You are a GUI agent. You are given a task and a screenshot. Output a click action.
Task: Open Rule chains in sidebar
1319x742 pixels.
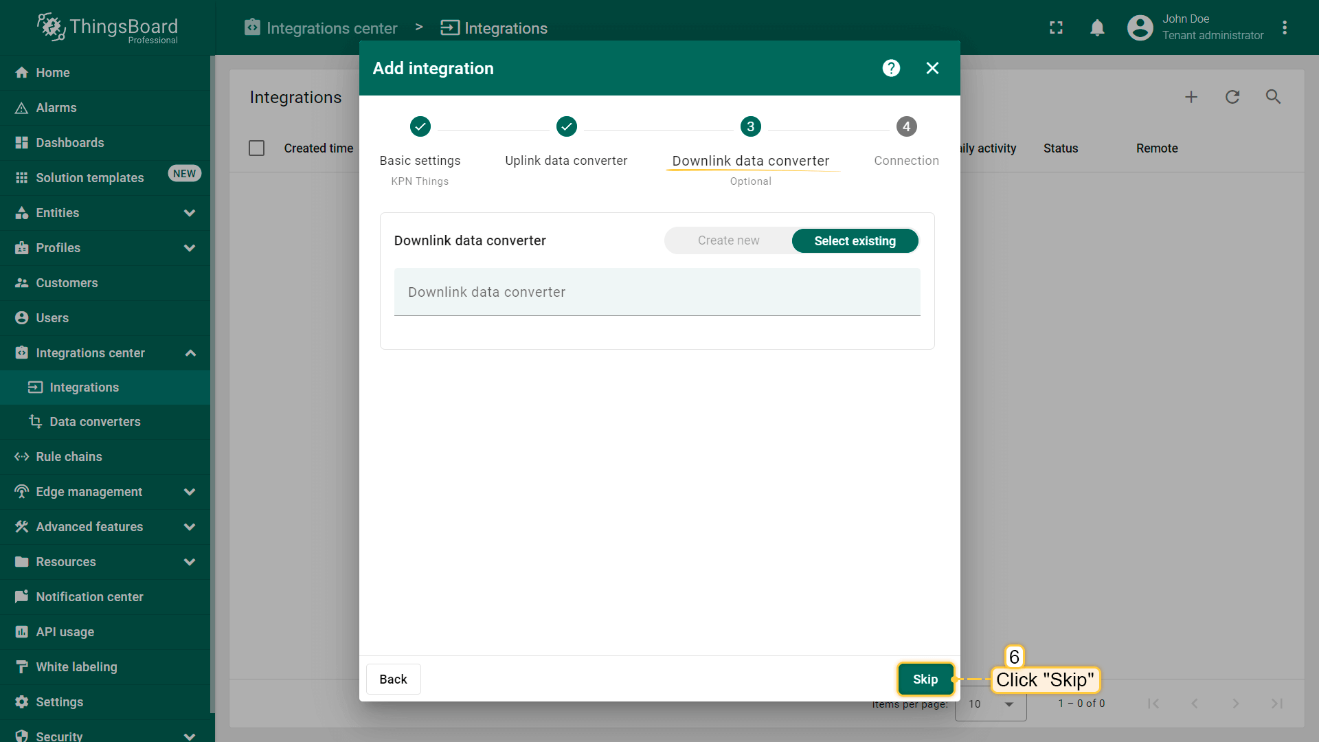69,457
